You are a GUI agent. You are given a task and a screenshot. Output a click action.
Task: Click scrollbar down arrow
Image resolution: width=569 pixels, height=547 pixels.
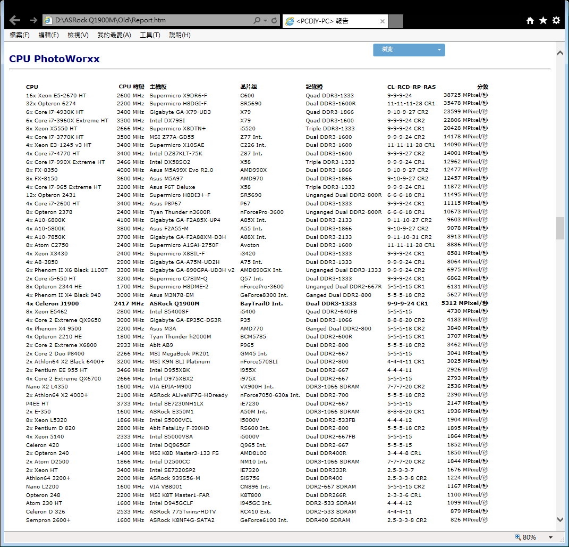point(560,519)
